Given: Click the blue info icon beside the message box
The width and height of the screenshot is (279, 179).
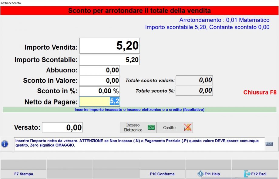Looking at the screenshot, I should tap(5, 144).
